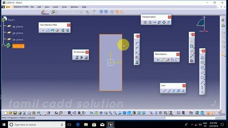Toggle Snap to Point in Sketch tools
The width and height of the screenshot is (228, 128).
[x=106, y=12]
